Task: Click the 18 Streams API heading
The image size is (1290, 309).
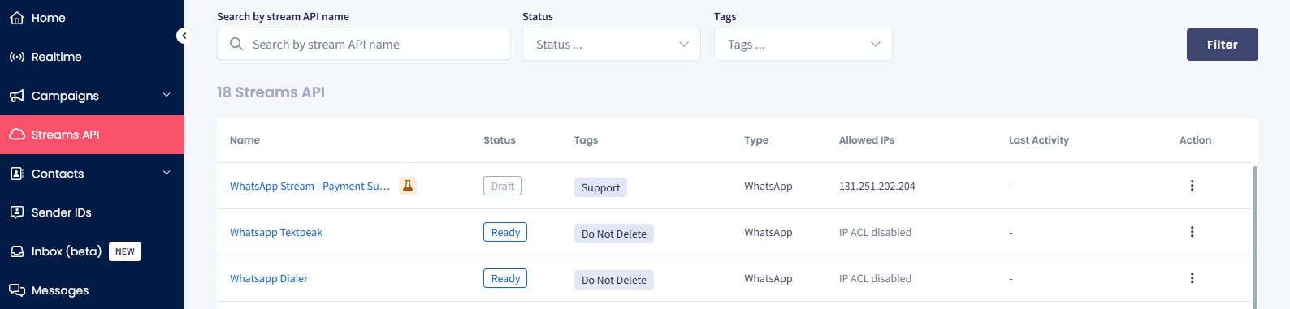Action: [x=271, y=92]
